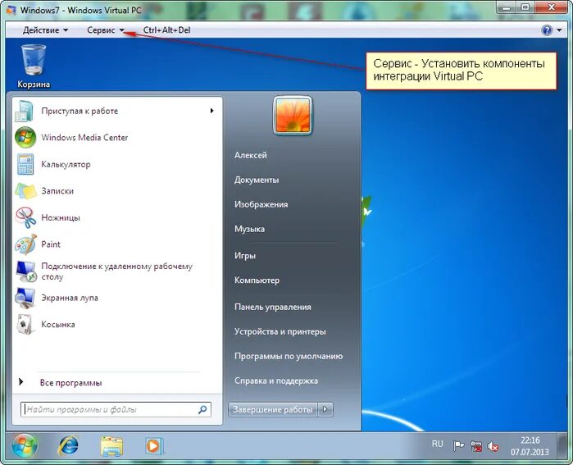
Task: Open Internet Explorer from taskbar
Action: (68, 445)
